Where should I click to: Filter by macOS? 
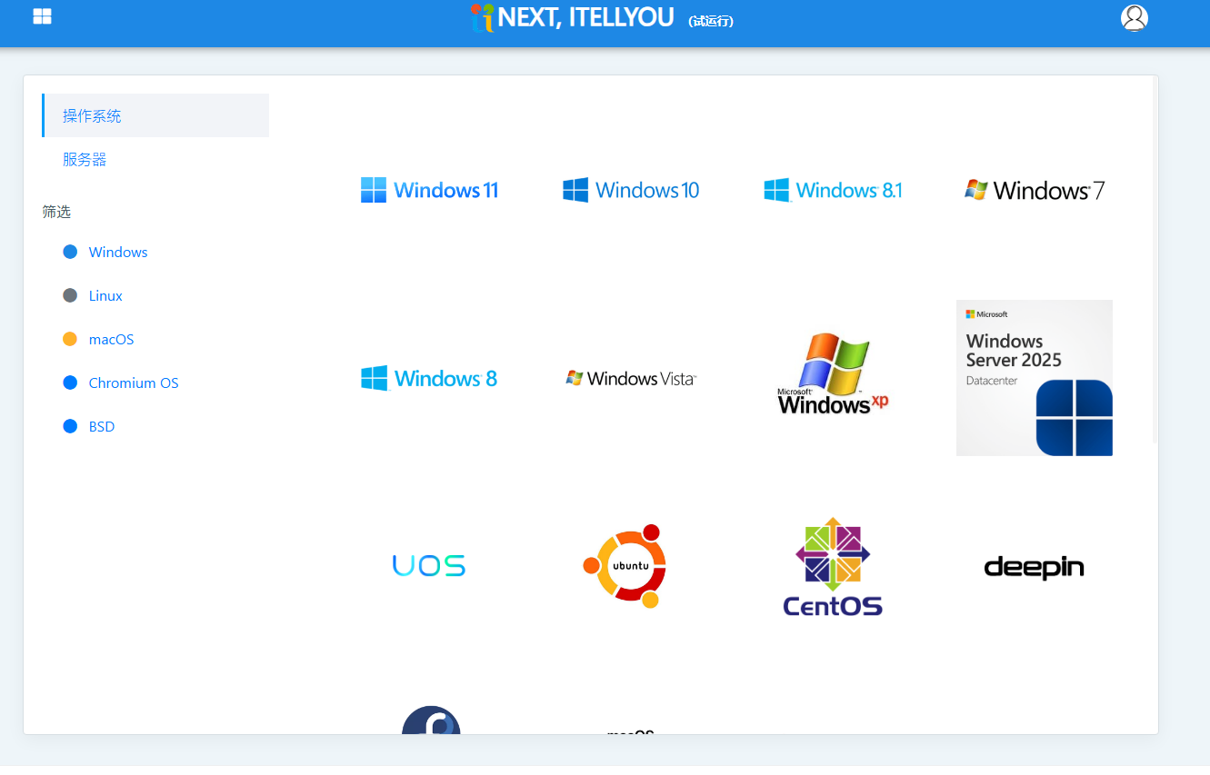[98, 339]
